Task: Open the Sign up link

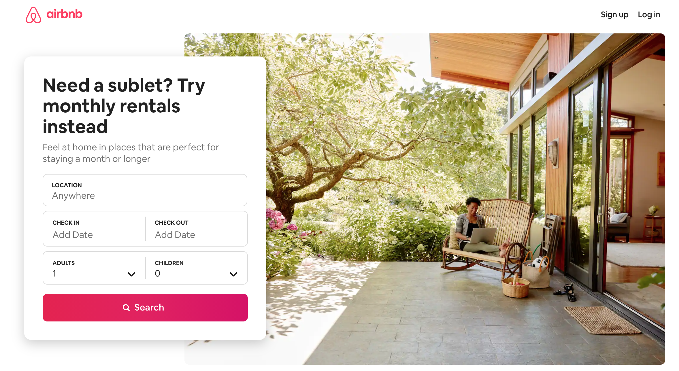Action: 614,15
